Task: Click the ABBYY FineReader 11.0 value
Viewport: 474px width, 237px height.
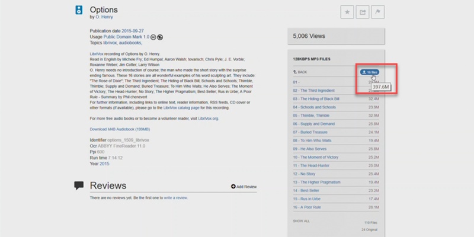Action: [x=121, y=146]
